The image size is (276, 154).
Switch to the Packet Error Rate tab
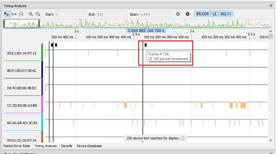(17, 146)
